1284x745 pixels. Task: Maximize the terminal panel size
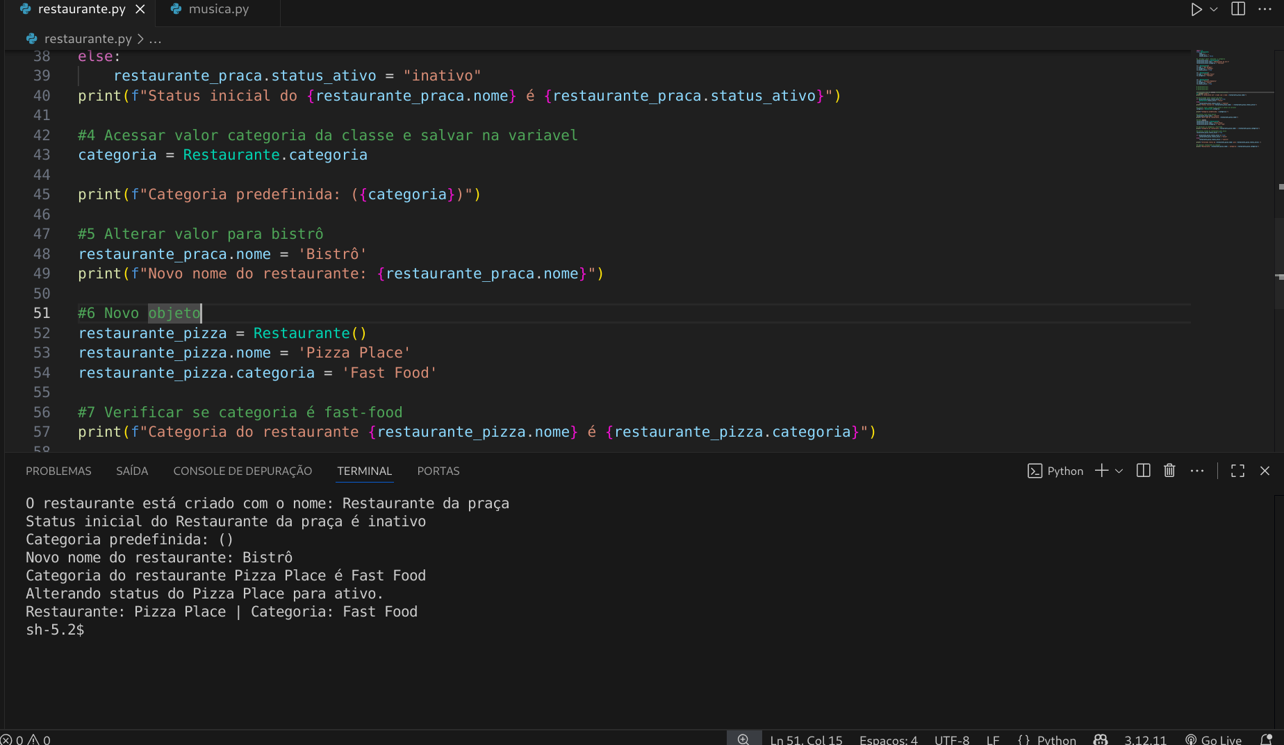(1237, 471)
